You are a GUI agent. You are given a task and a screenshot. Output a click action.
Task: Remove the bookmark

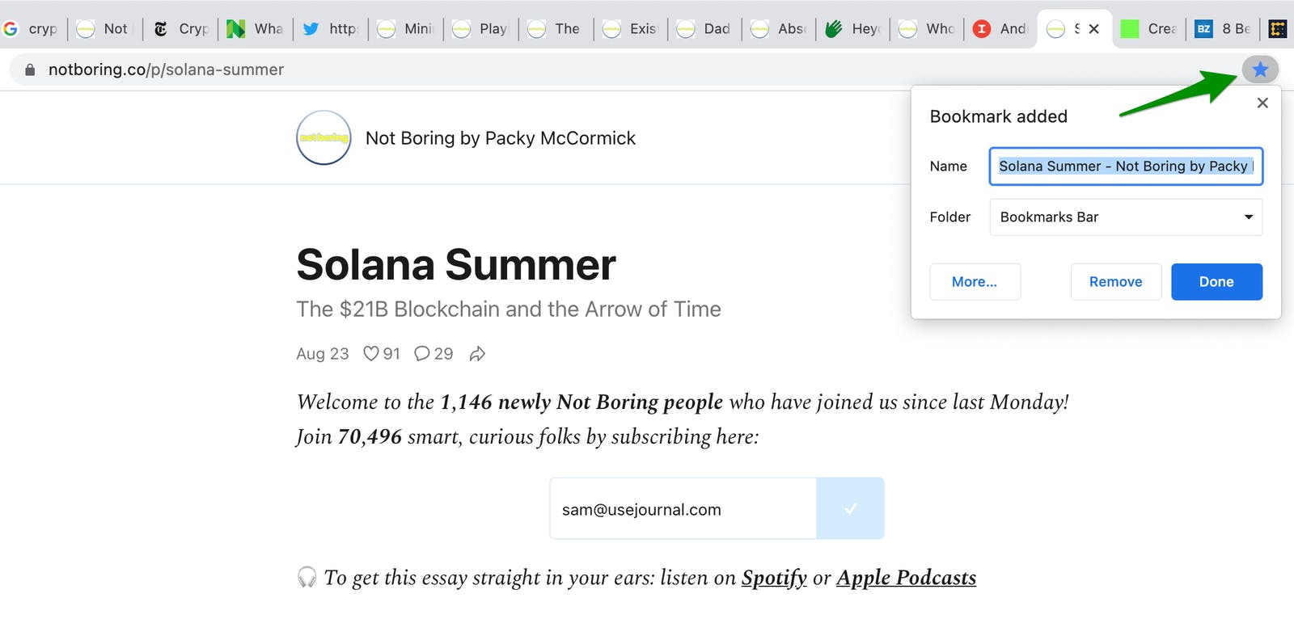pos(1115,281)
